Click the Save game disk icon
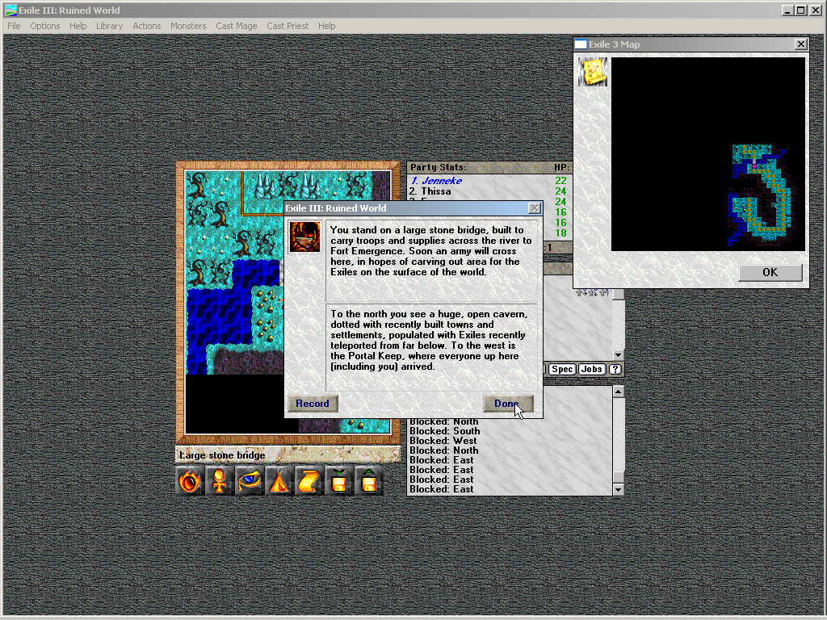Image resolution: width=827 pixels, height=620 pixels. point(339,481)
